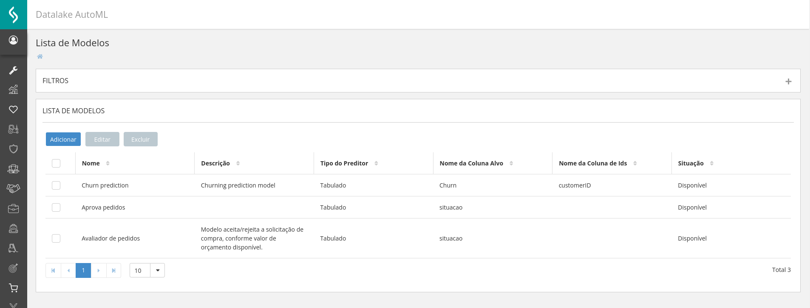Open the tractor sidebar icon
810x308 pixels.
(x=14, y=129)
